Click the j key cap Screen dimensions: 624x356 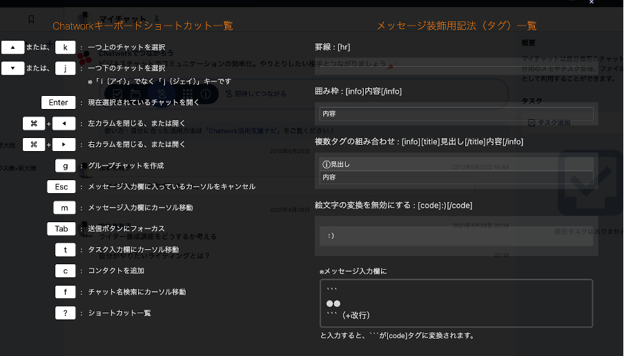pos(66,68)
